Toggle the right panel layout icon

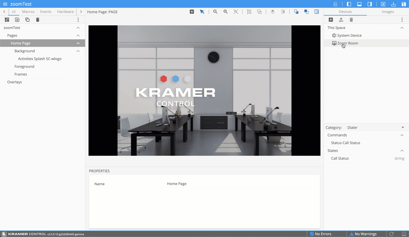tap(370, 4)
